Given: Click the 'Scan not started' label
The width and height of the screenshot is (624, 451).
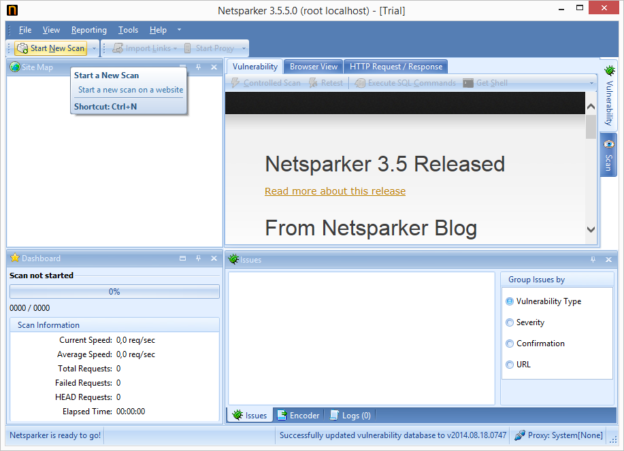Looking at the screenshot, I should pyautogui.click(x=42, y=275).
